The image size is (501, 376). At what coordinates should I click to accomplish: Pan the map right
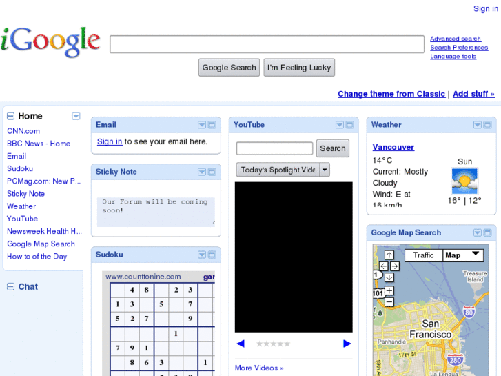pos(395,266)
